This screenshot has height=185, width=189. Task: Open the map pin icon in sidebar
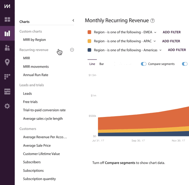click(7, 62)
